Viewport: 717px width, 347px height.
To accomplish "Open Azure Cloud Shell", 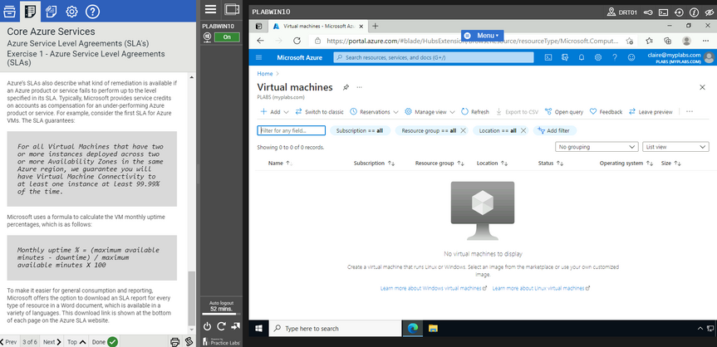I will coord(548,57).
